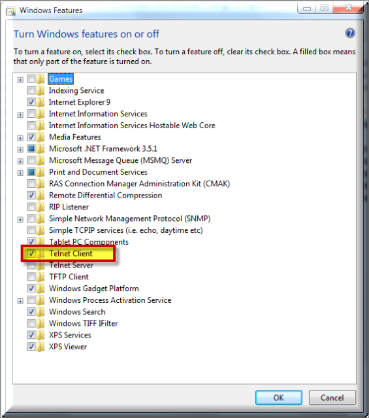Click the Media Features folder icon
The image size is (369, 418).
40,137
